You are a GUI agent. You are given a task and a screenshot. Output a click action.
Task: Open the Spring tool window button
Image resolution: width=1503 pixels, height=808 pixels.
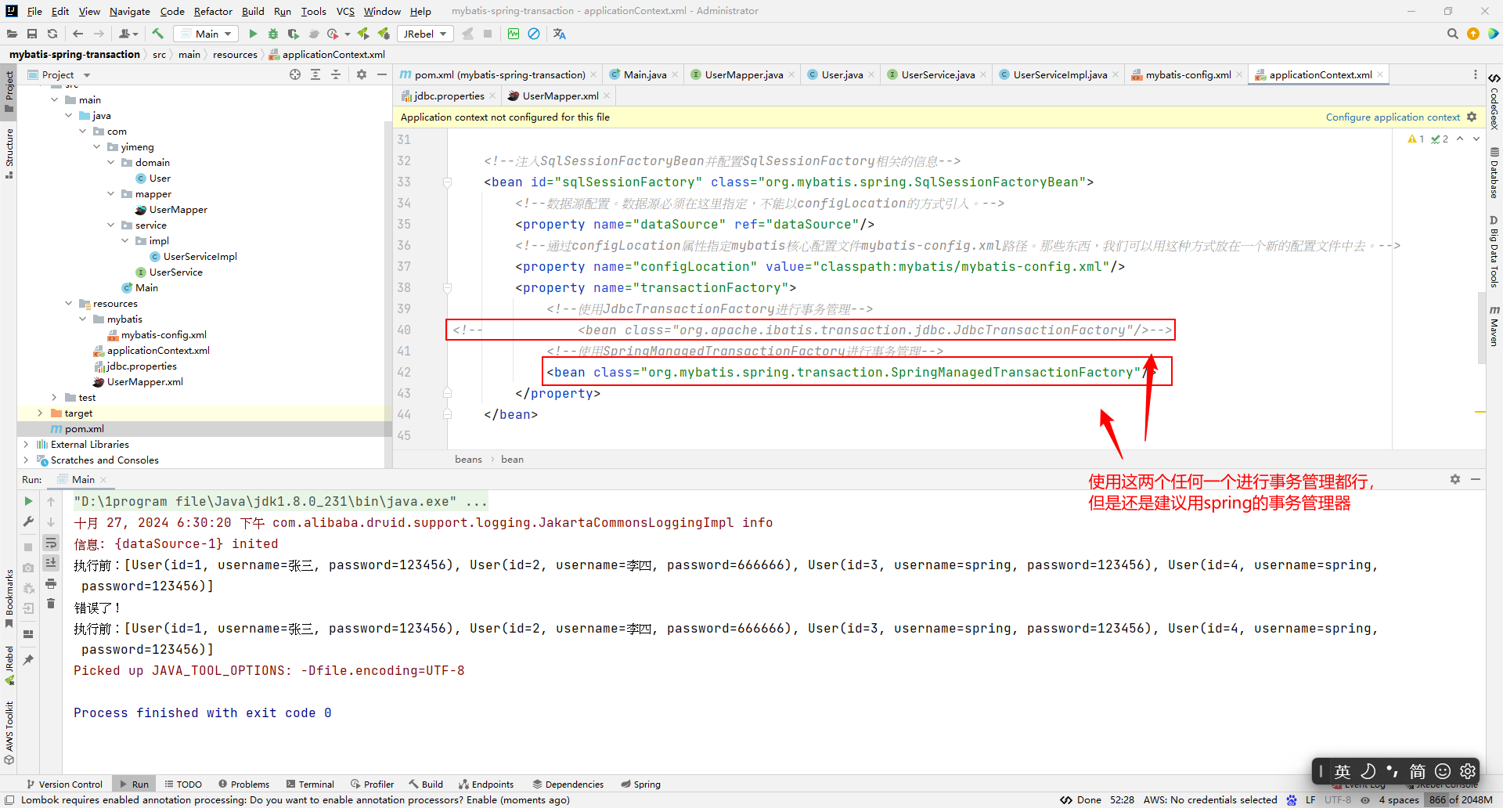point(640,784)
